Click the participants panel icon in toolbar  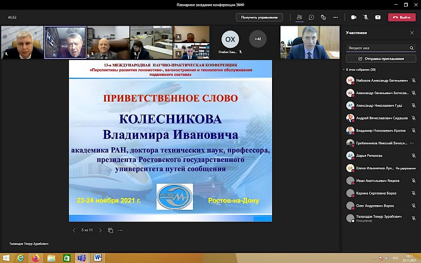coord(299,17)
